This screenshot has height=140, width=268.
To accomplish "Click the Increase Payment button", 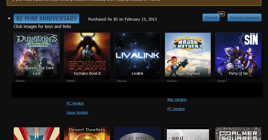I will (x=244, y=18).
